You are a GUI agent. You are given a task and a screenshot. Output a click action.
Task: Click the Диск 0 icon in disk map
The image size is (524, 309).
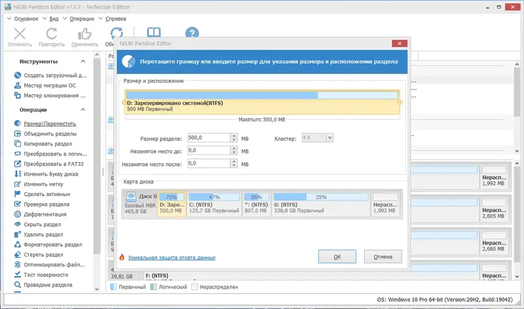point(131,197)
